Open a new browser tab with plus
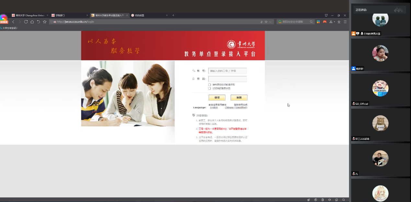 [x=173, y=15]
